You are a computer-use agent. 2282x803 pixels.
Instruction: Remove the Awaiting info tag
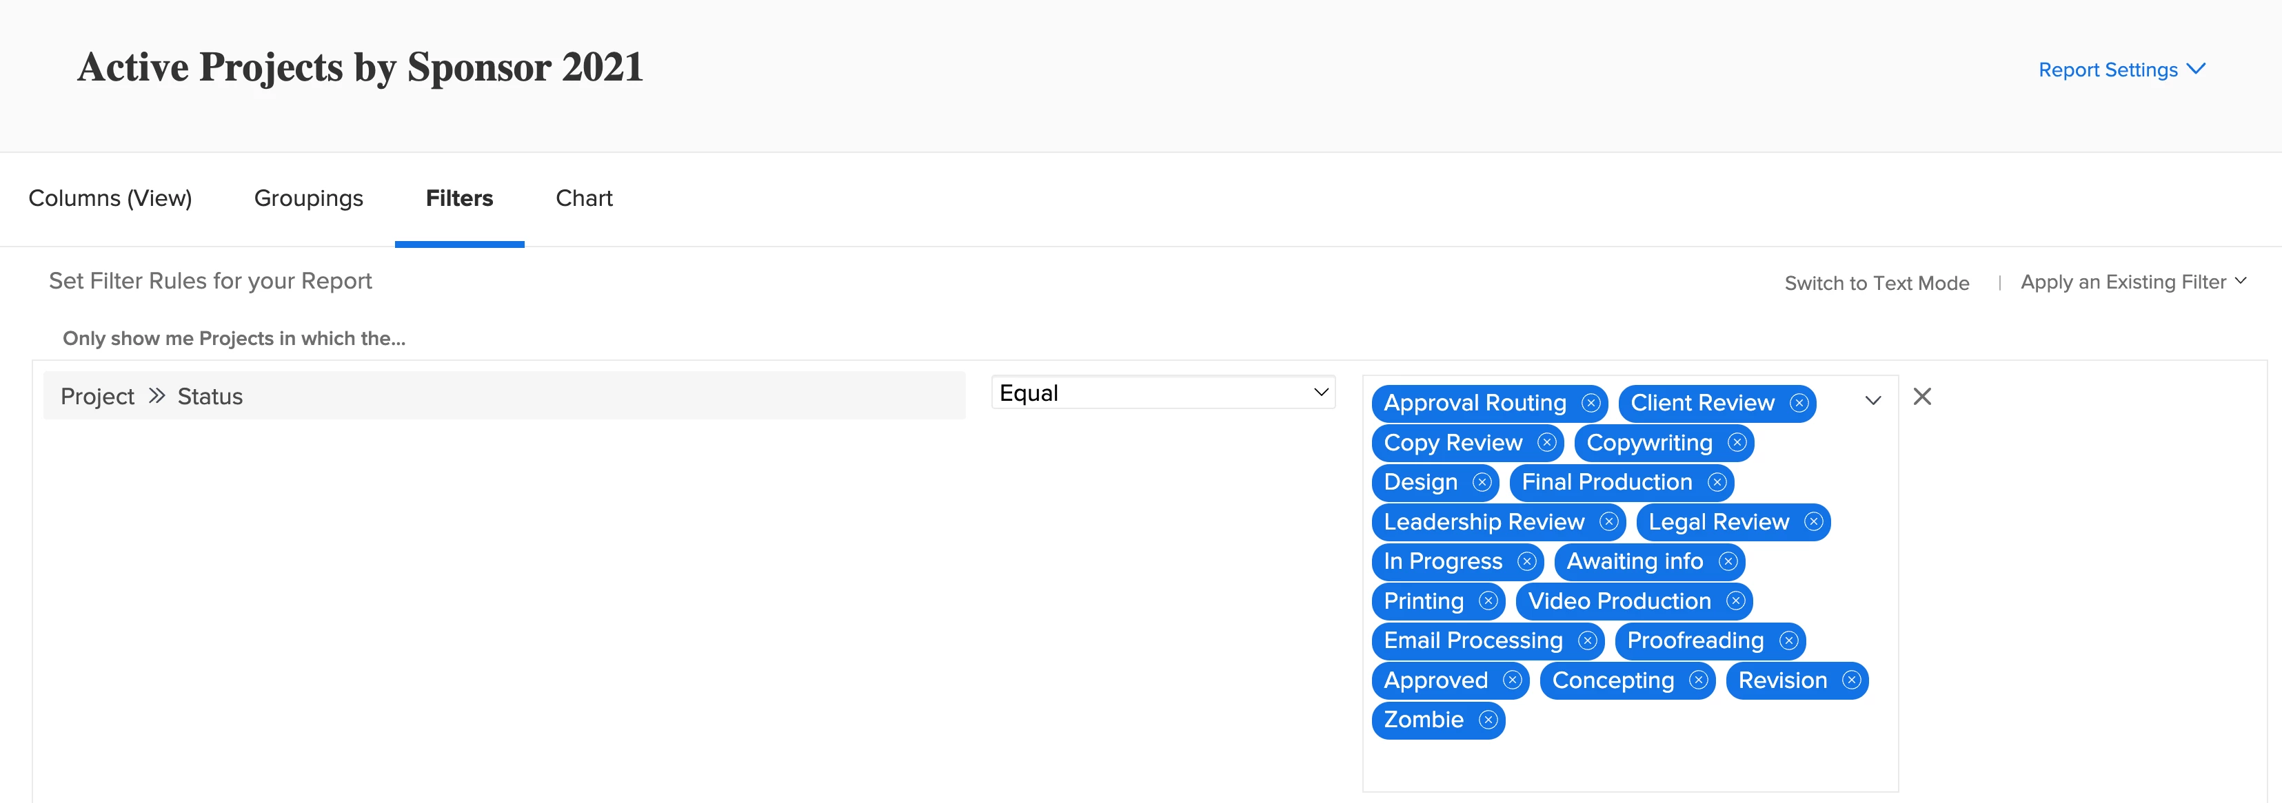click(1728, 562)
